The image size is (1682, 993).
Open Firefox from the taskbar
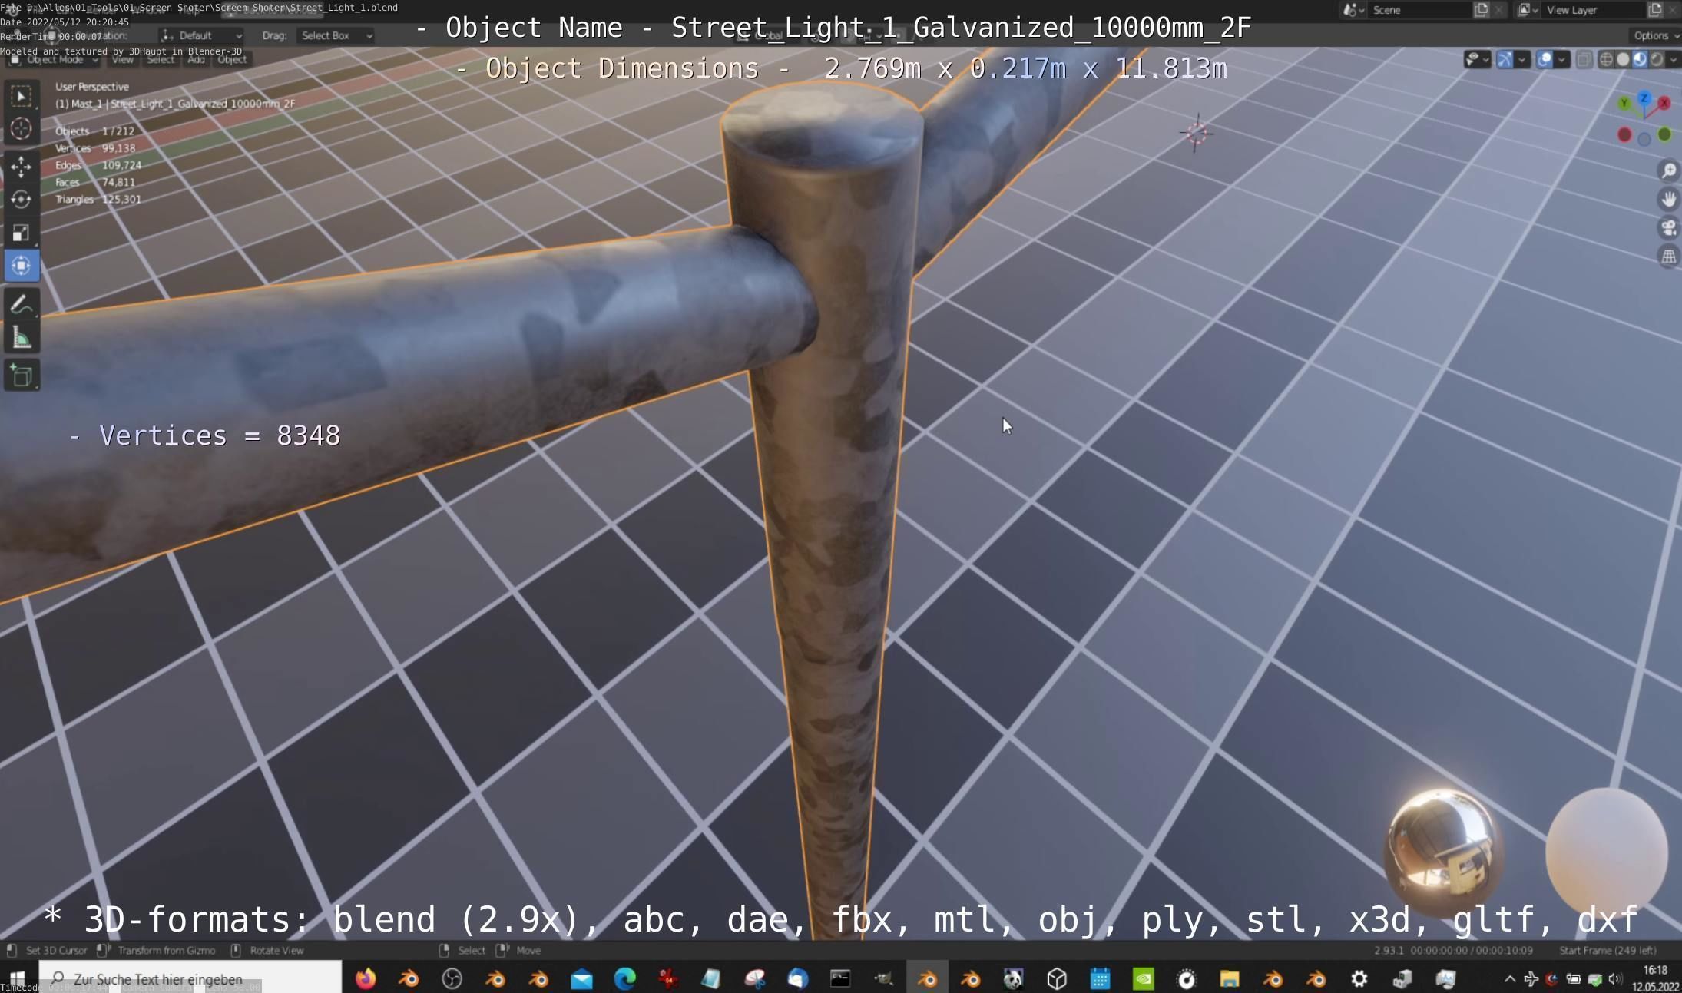click(x=366, y=978)
